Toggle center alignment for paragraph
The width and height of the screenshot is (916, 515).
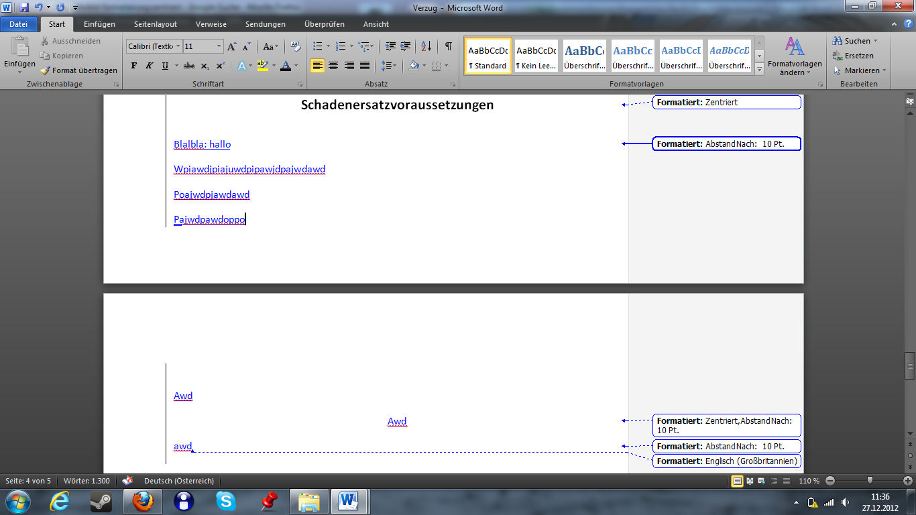pos(333,66)
